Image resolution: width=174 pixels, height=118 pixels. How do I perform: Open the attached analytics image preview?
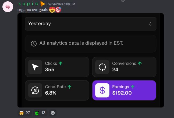(x=91, y=60)
